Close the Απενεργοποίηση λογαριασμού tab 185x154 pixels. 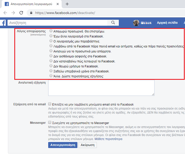[x=57, y=4]
